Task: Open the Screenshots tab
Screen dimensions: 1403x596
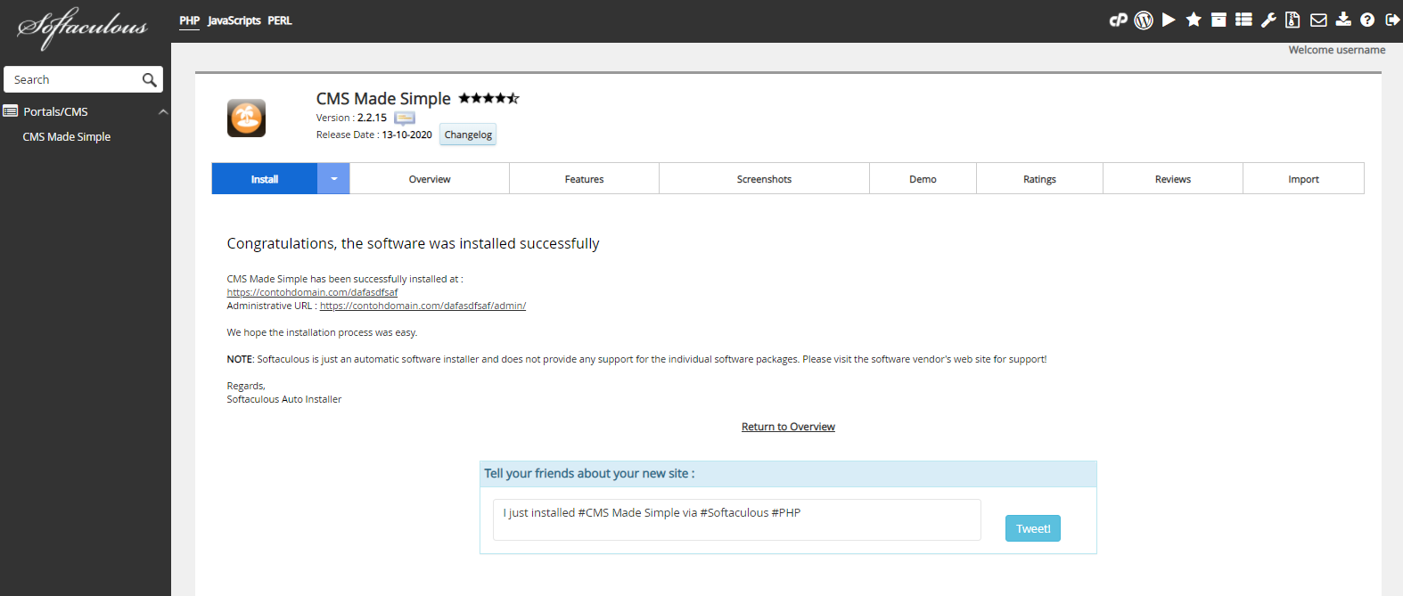Action: tap(764, 178)
